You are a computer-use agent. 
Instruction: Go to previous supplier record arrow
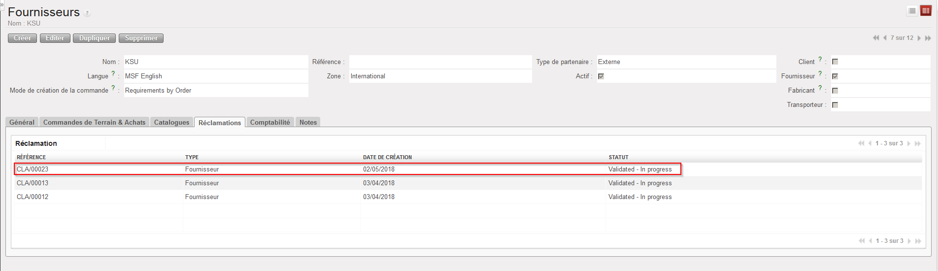click(885, 38)
